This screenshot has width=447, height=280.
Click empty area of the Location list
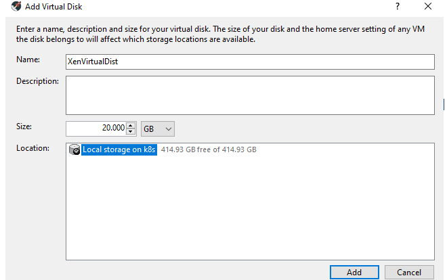coord(249,210)
